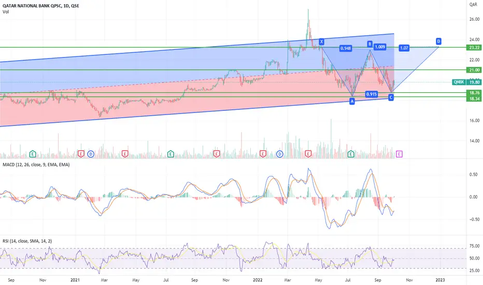The width and height of the screenshot is (483, 285).
Task: Select the X point label of the pattern
Action: [x=322, y=41]
